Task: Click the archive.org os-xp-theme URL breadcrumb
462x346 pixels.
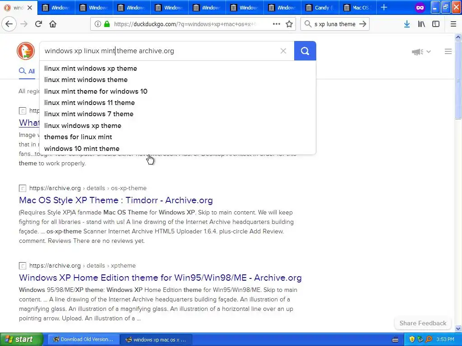Action: (88, 188)
